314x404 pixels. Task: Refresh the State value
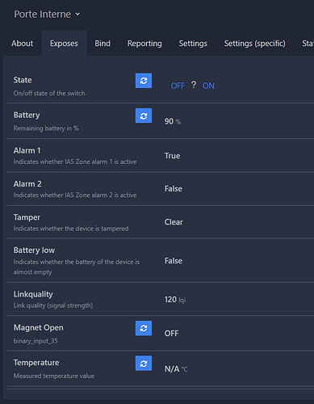(144, 81)
